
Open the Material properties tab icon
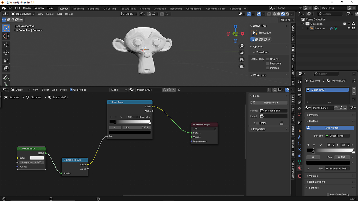[x=300, y=168]
